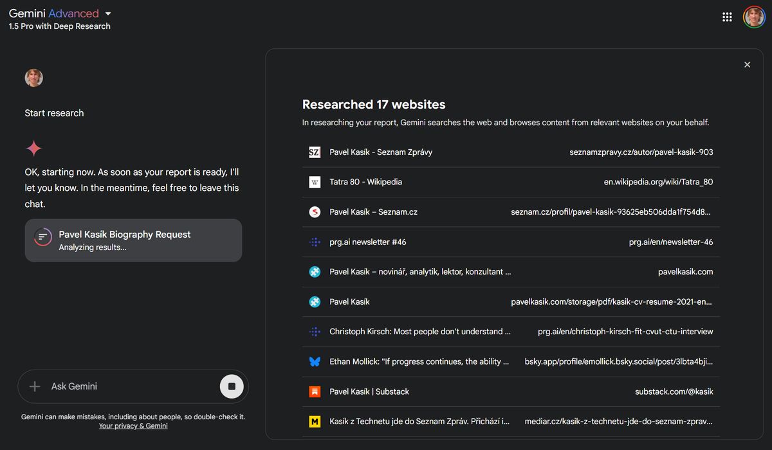The width and height of the screenshot is (772, 450).
Task: Open the Pavel Kasík Biography Request card
Action: click(x=133, y=240)
